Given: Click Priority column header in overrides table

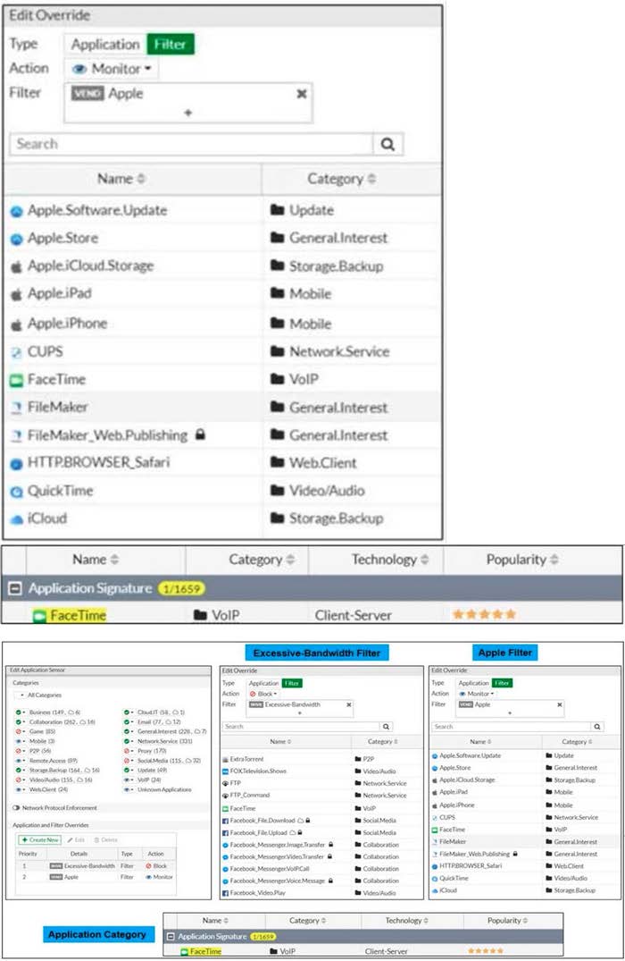Looking at the screenshot, I should click(28, 854).
